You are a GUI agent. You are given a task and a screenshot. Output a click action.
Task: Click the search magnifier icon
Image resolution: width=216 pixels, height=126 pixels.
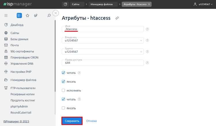tap(49, 15)
